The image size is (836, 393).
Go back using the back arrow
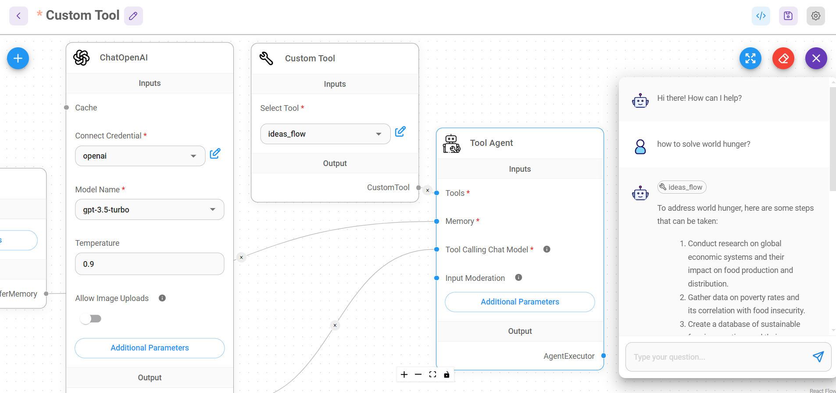pos(18,16)
